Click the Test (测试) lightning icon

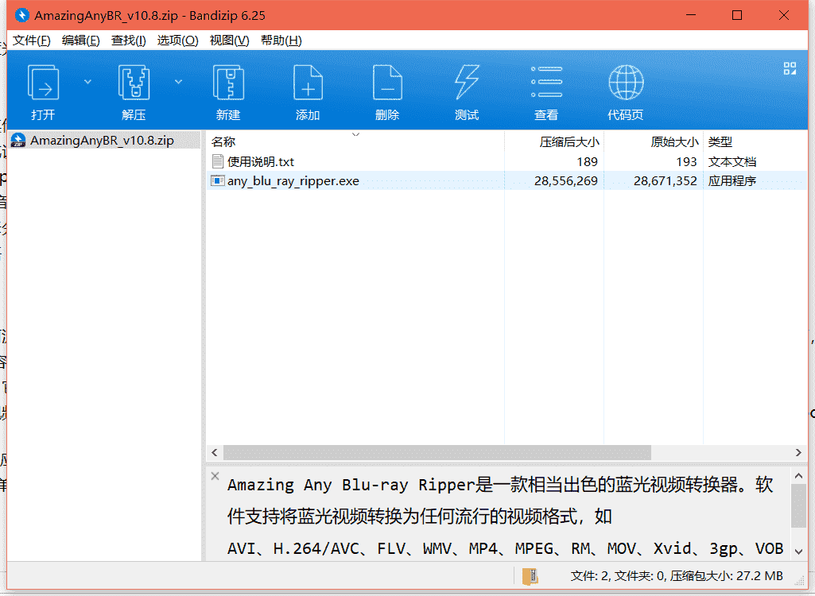(467, 83)
